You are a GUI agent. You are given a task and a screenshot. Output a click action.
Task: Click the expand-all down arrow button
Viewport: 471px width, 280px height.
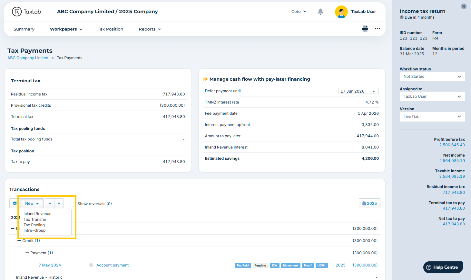tap(59, 203)
